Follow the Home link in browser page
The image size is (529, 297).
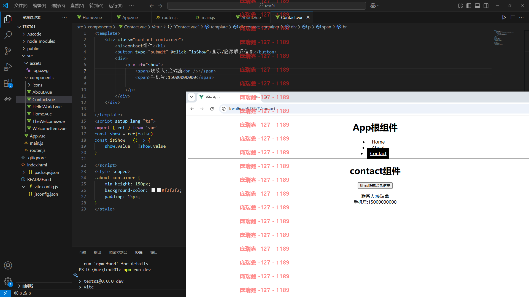click(x=378, y=142)
